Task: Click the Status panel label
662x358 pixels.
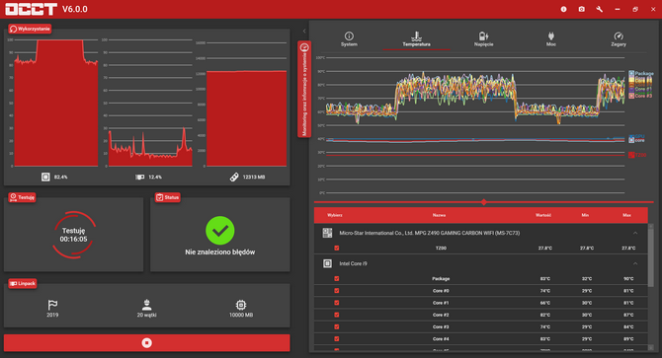Action: [168, 197]
